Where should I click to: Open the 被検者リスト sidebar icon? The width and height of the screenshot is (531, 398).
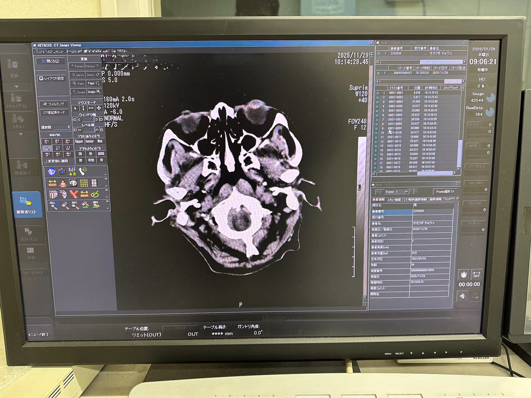tap(26, 204)
